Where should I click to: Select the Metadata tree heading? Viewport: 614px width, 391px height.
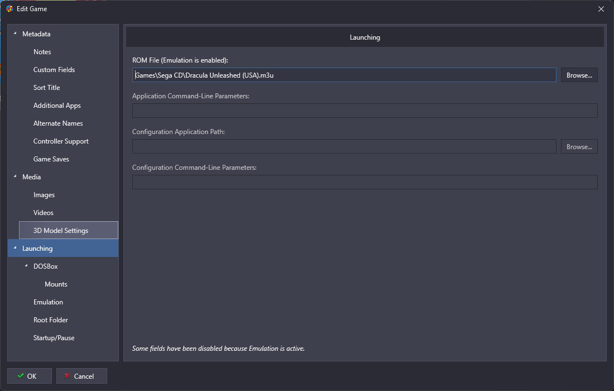pyautogui.click(x=36, y=34)
